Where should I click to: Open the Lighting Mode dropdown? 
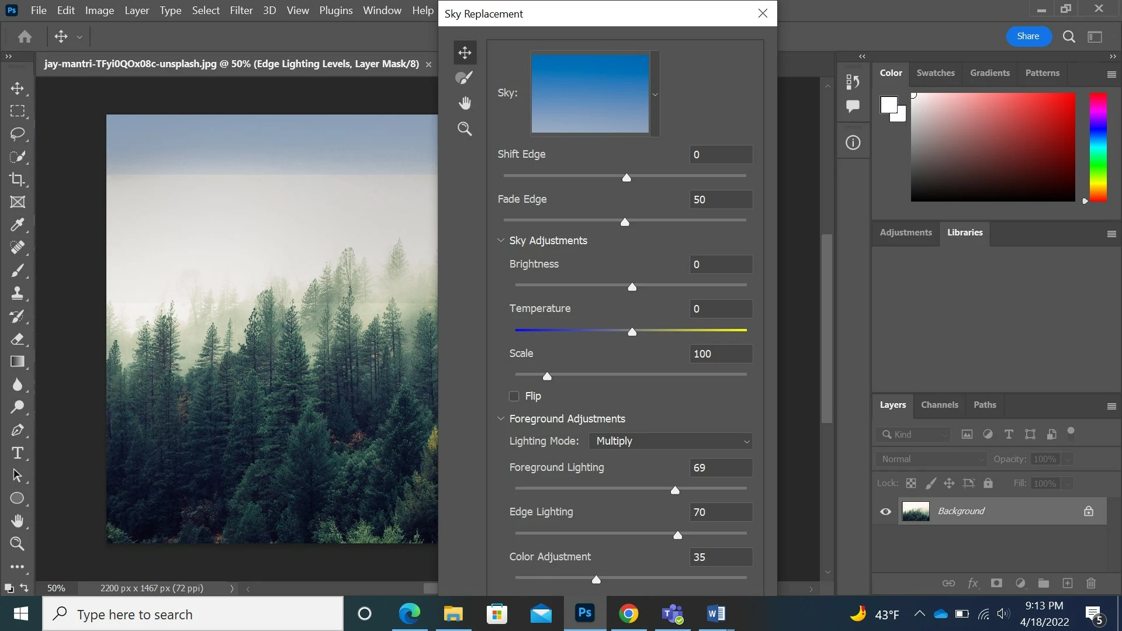click(670, 441)
